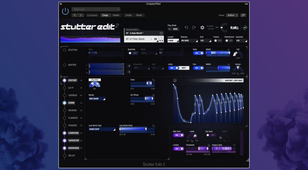Click the Tapestop module power circle
This screenshot has width=308, height=170.
64,140
